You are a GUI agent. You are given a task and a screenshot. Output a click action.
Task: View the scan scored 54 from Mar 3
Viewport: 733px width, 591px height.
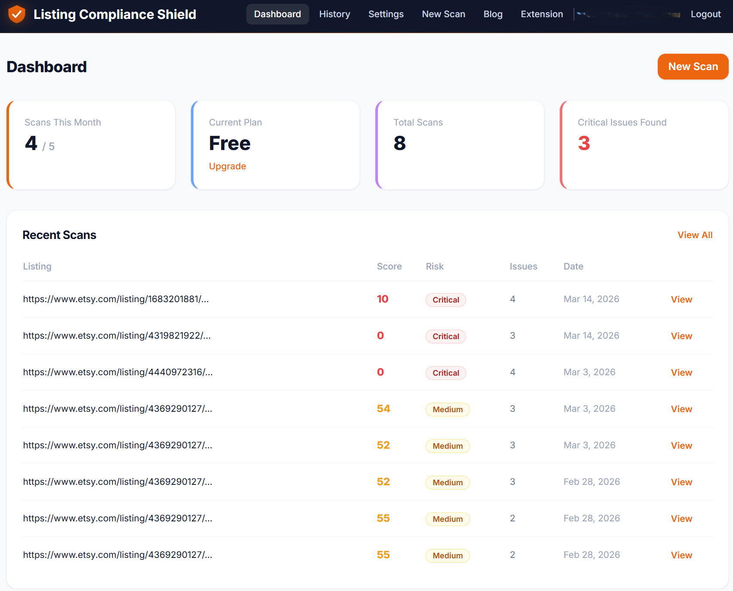coord(681,409)
